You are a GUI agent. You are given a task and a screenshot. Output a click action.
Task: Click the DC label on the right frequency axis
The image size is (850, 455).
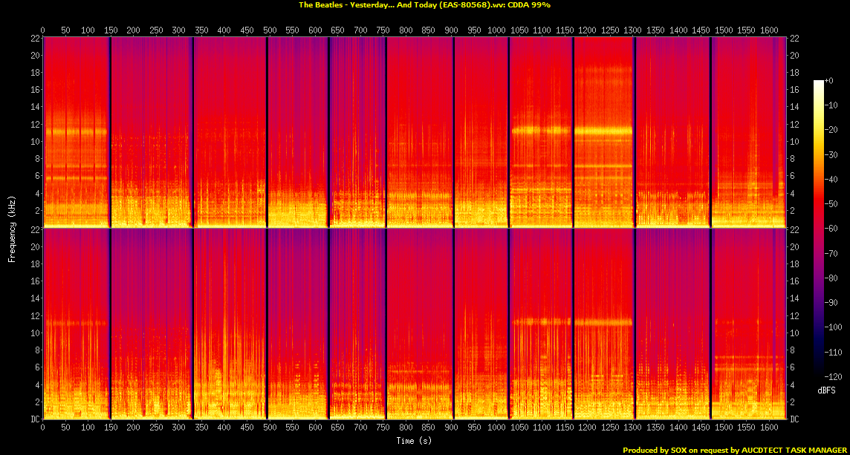tap(794, 419)
